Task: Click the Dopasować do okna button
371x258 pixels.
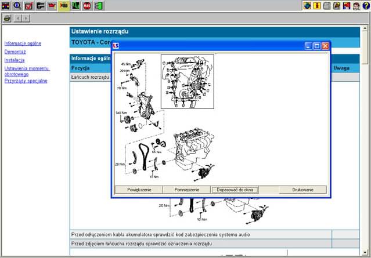Action: tap(235, 190)
